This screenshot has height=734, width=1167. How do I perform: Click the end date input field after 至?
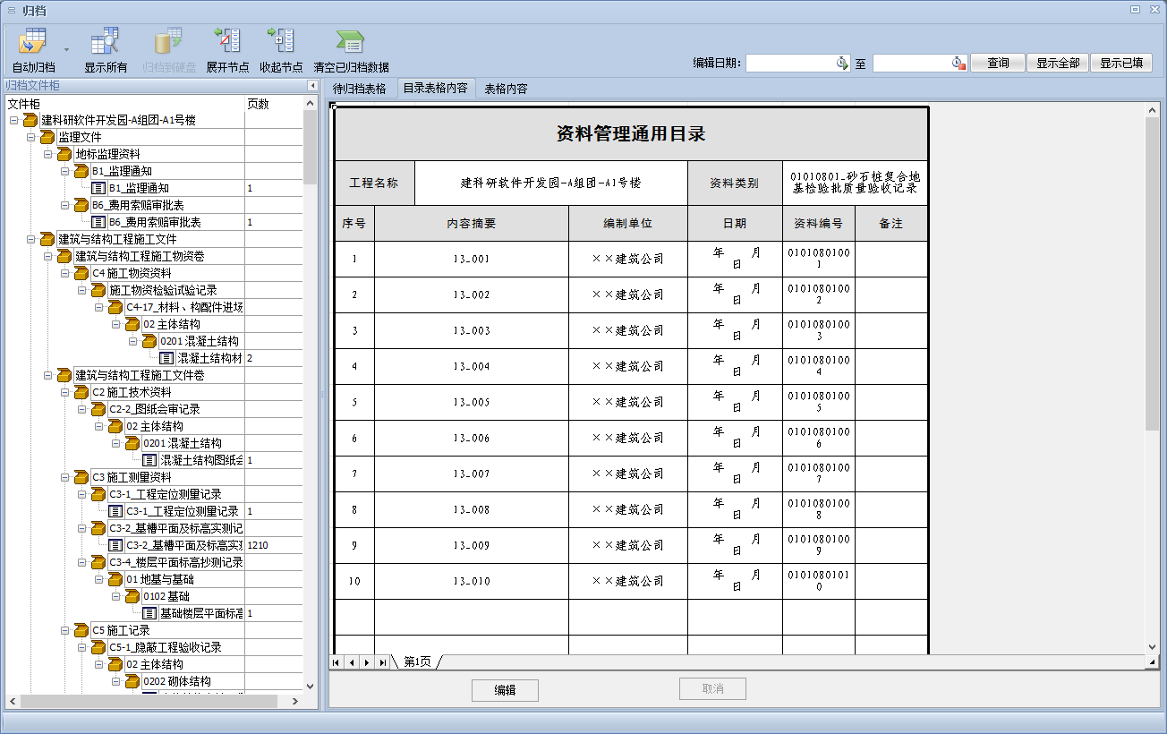coord(913,63)
